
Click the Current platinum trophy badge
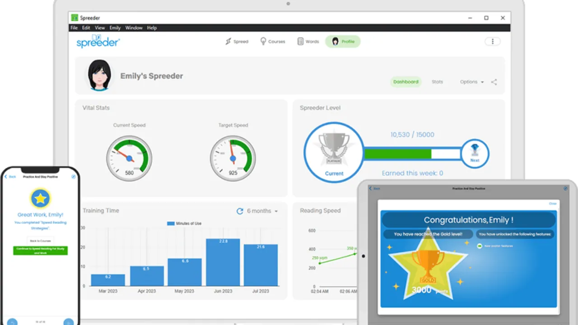click(x=334, y=153)
